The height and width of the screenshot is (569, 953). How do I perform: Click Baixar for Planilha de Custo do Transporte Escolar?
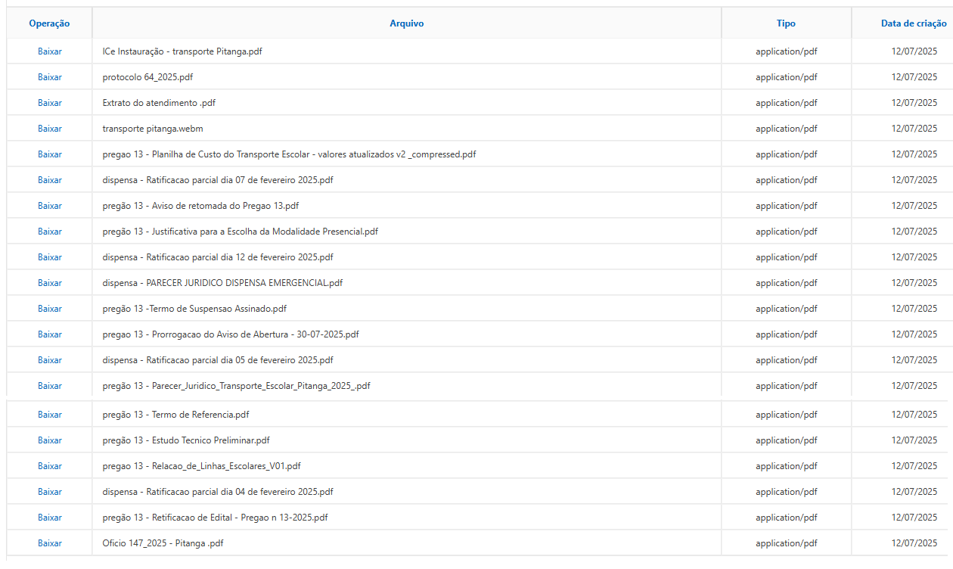click(50, 154)
